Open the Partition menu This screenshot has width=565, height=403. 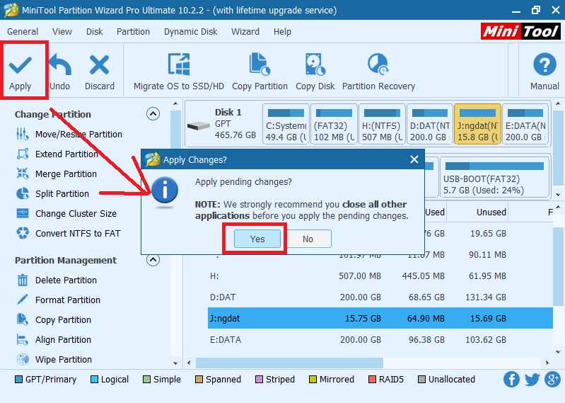click(x=133, y=32)
